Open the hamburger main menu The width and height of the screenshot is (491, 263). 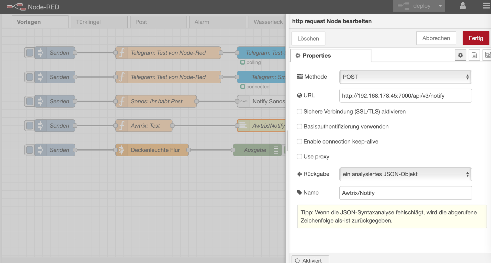486,6
